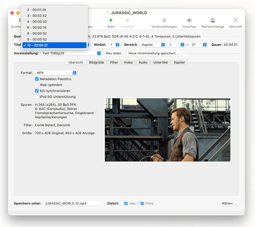This screenshot has height=227, width=255.
Task: Open the Voreinstellungen presets icon
Action: (164, 20)
